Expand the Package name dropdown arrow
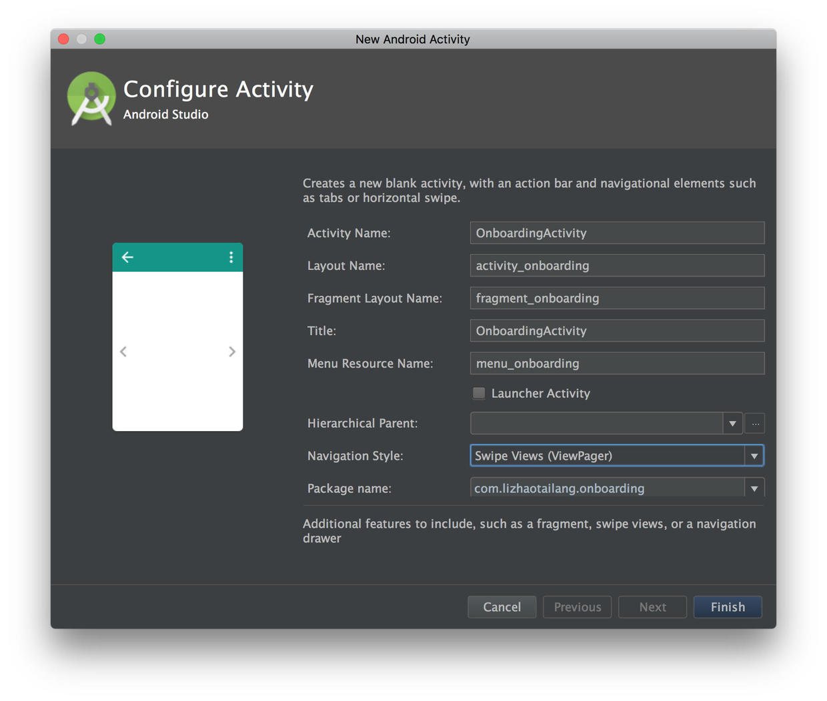 click(x=754, y=488)
